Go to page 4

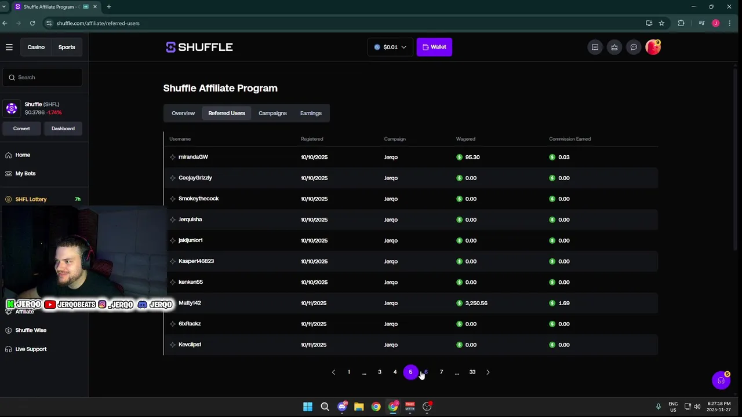(395, 372)
